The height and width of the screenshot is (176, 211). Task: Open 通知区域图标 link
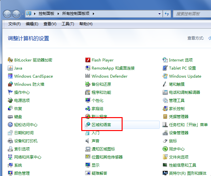[103, 149]
